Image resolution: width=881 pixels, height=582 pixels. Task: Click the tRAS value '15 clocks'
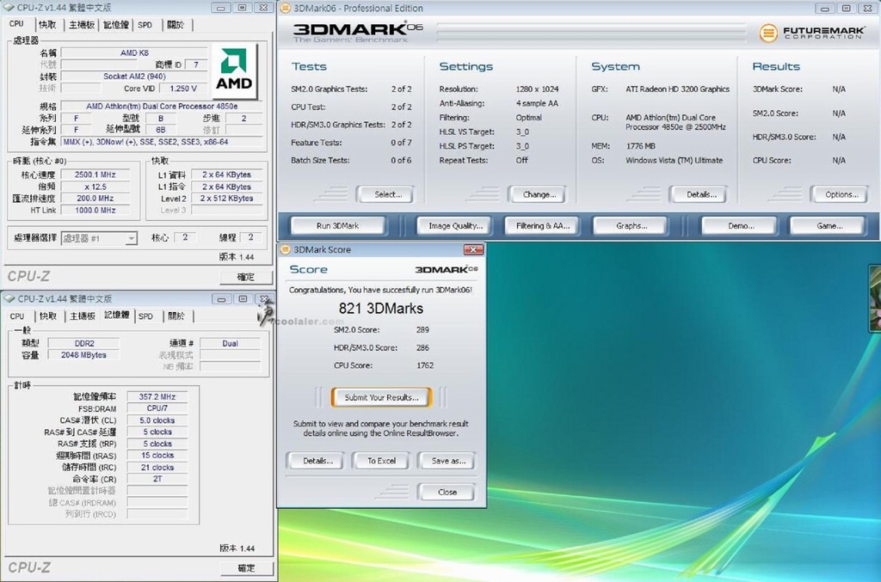pyautogui.click(x=157, y=455)
